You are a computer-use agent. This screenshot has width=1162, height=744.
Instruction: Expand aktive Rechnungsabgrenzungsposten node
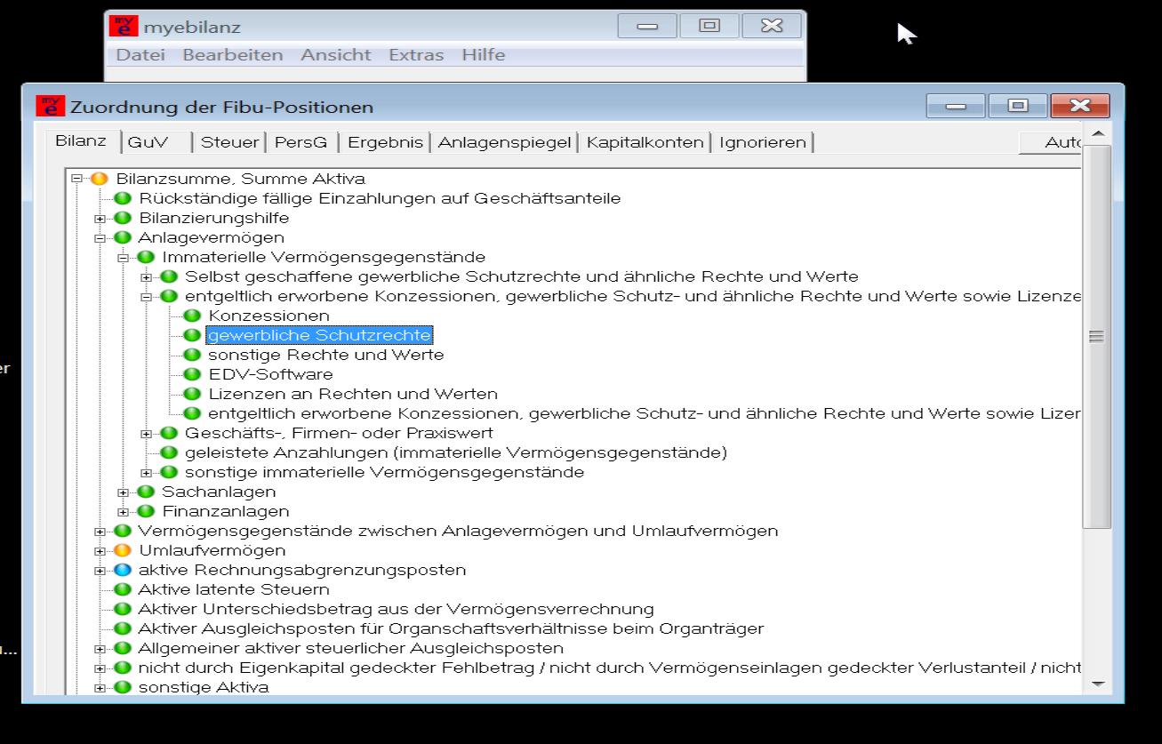pos(100,571)
